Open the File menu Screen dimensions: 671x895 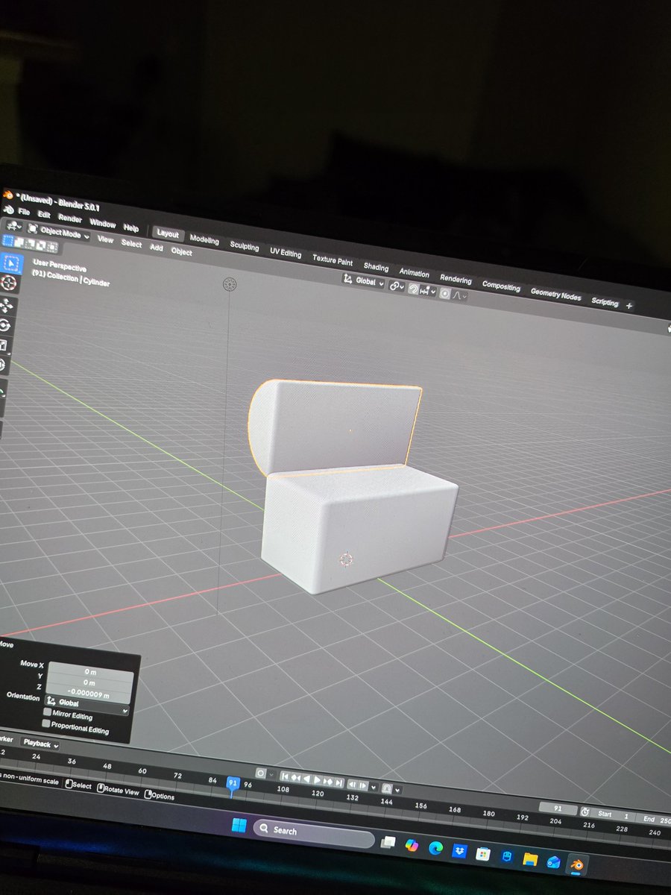click(x=24, y=213)
